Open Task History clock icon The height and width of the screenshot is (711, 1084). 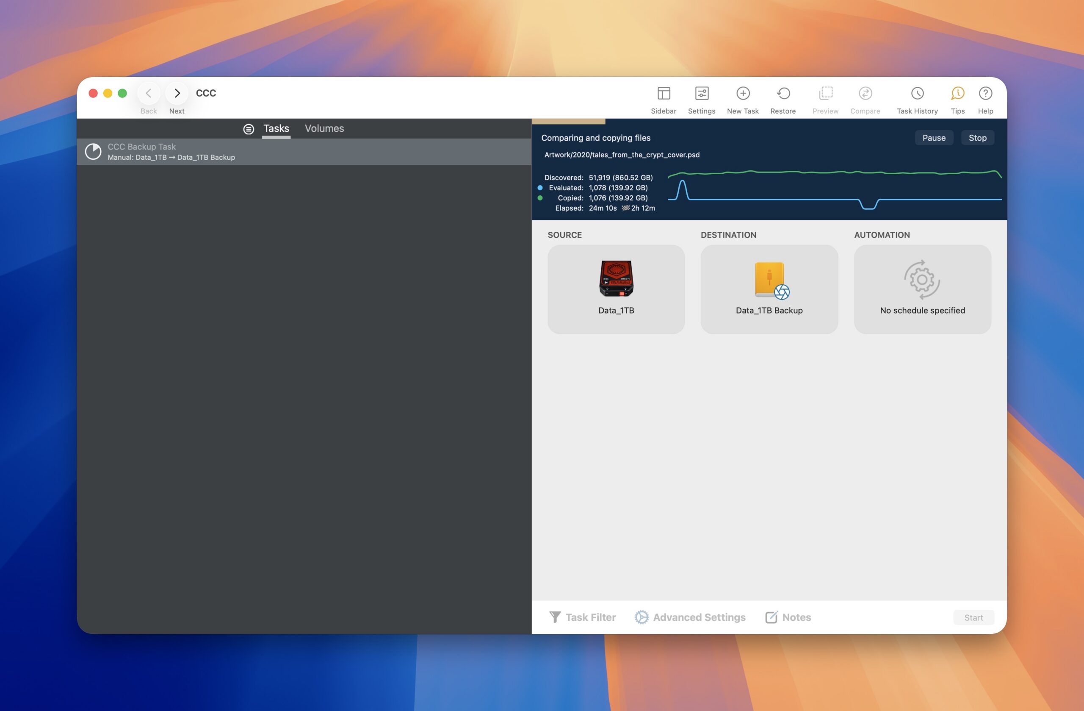coord(917,94)
